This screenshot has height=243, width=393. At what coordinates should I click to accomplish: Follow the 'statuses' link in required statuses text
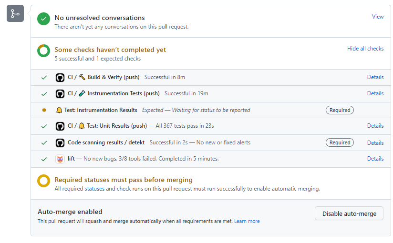pos(94,189)
